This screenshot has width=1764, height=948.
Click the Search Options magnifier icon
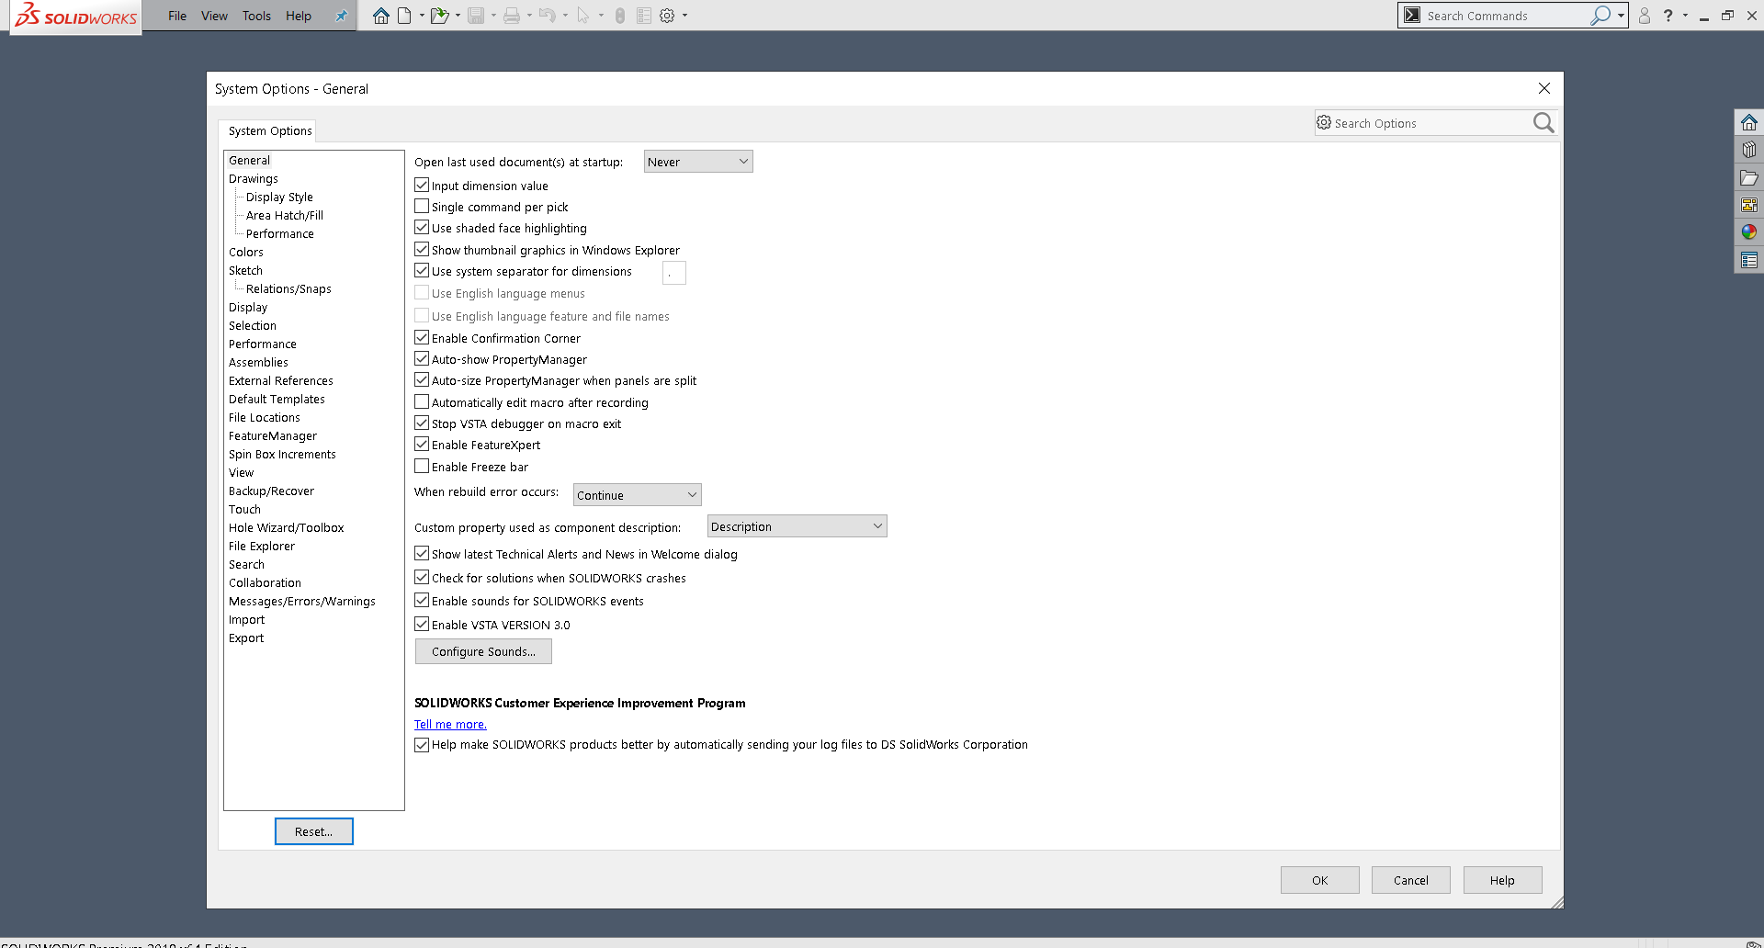[x=1543, y=123]
